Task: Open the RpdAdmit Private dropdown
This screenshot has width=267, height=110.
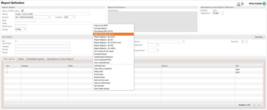Action: pos(218,13)
